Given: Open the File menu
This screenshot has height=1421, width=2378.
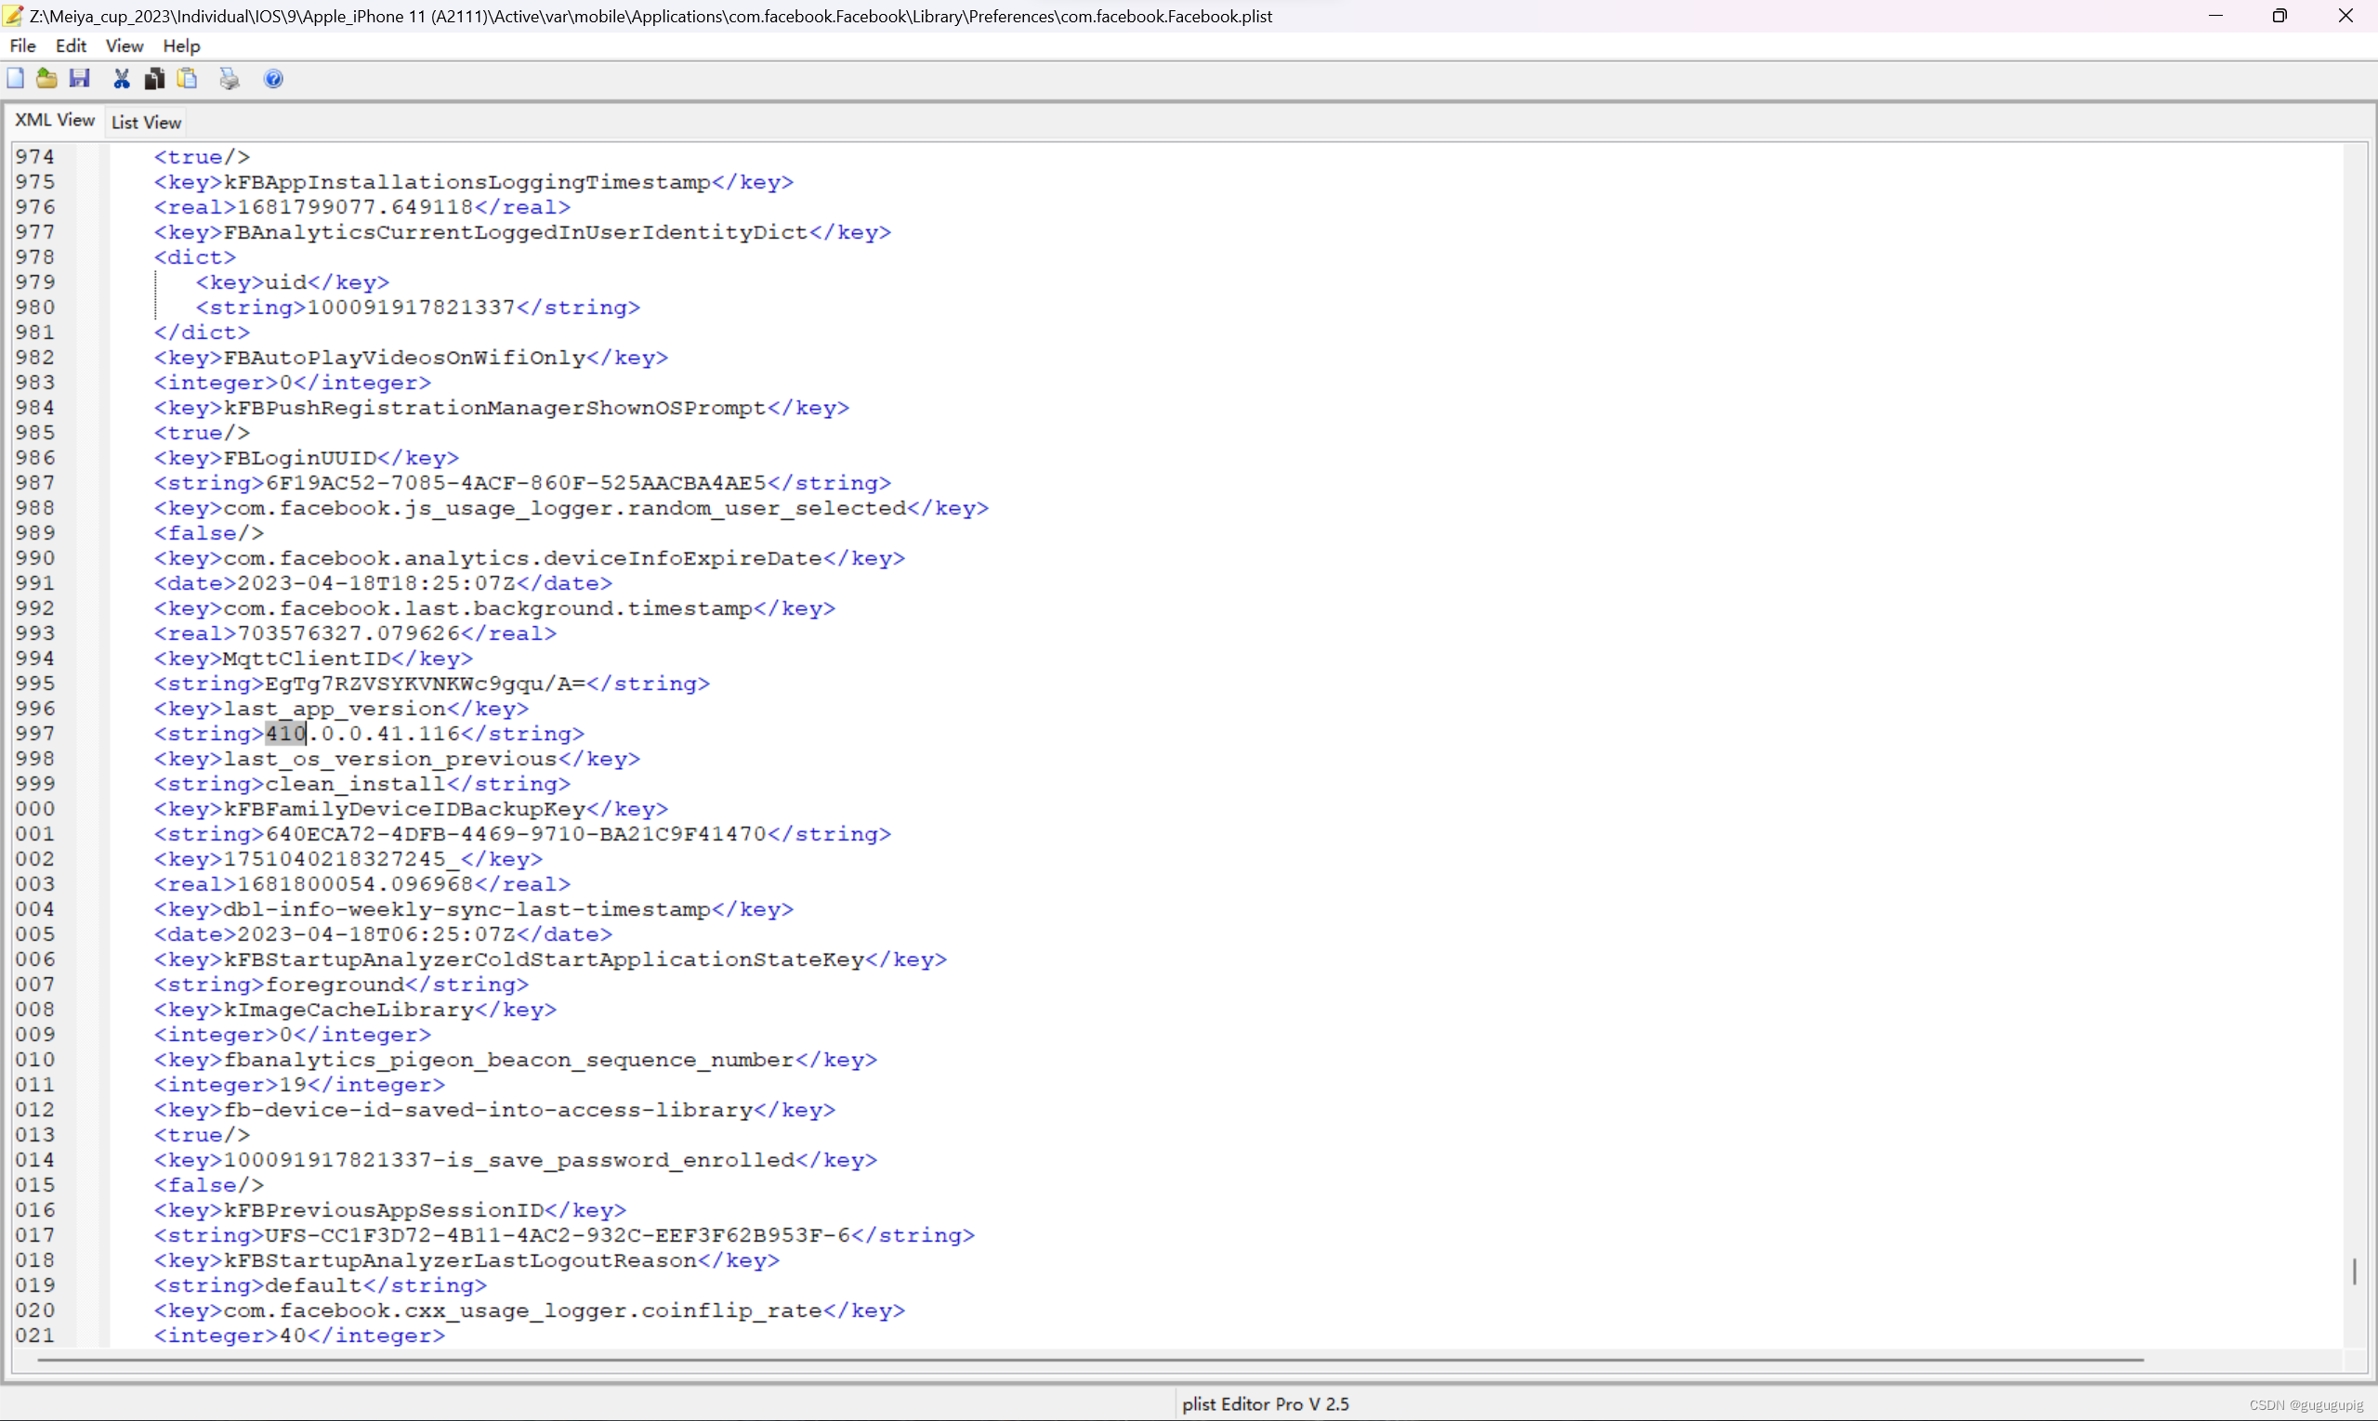Looking at the screenshot, I should pos(22,46).
